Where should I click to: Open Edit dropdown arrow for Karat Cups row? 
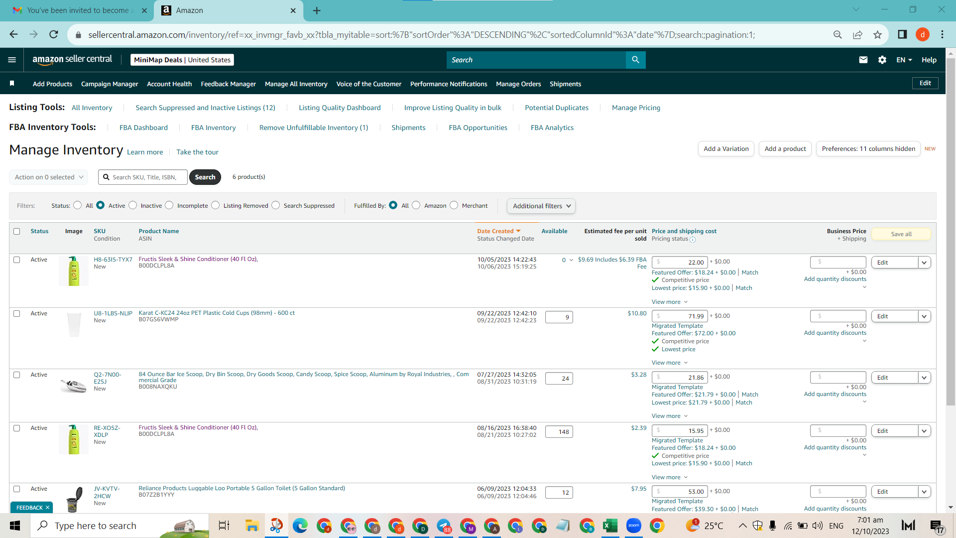pos(925,316)
